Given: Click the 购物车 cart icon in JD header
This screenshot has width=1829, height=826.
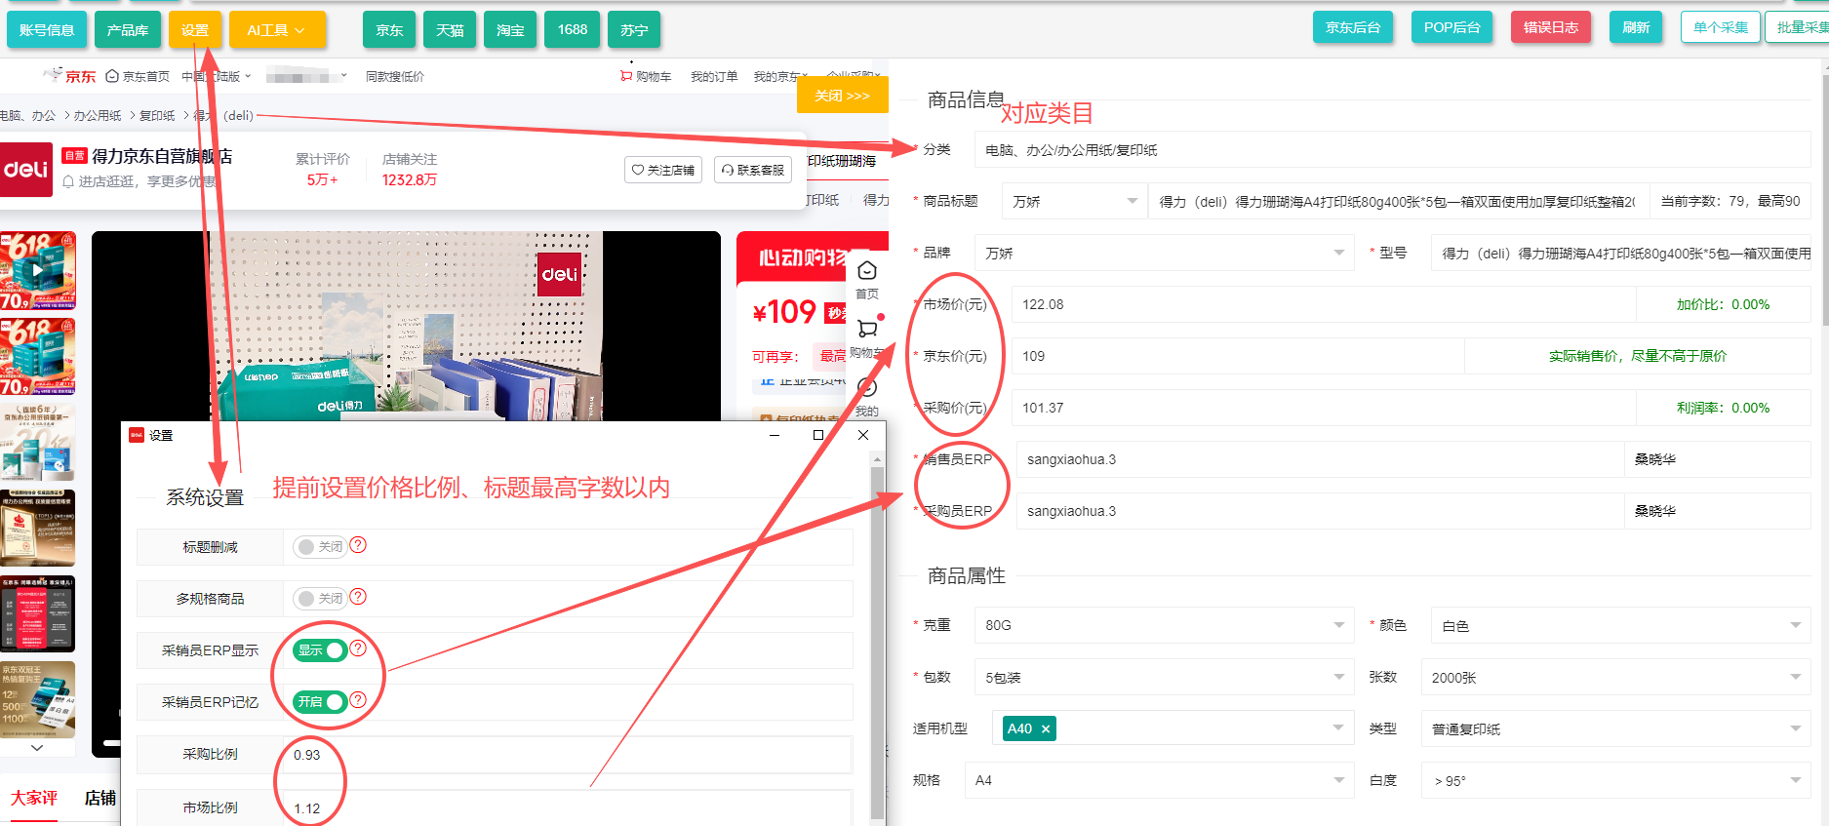Looking at the screenshot, I should (626, 76).
